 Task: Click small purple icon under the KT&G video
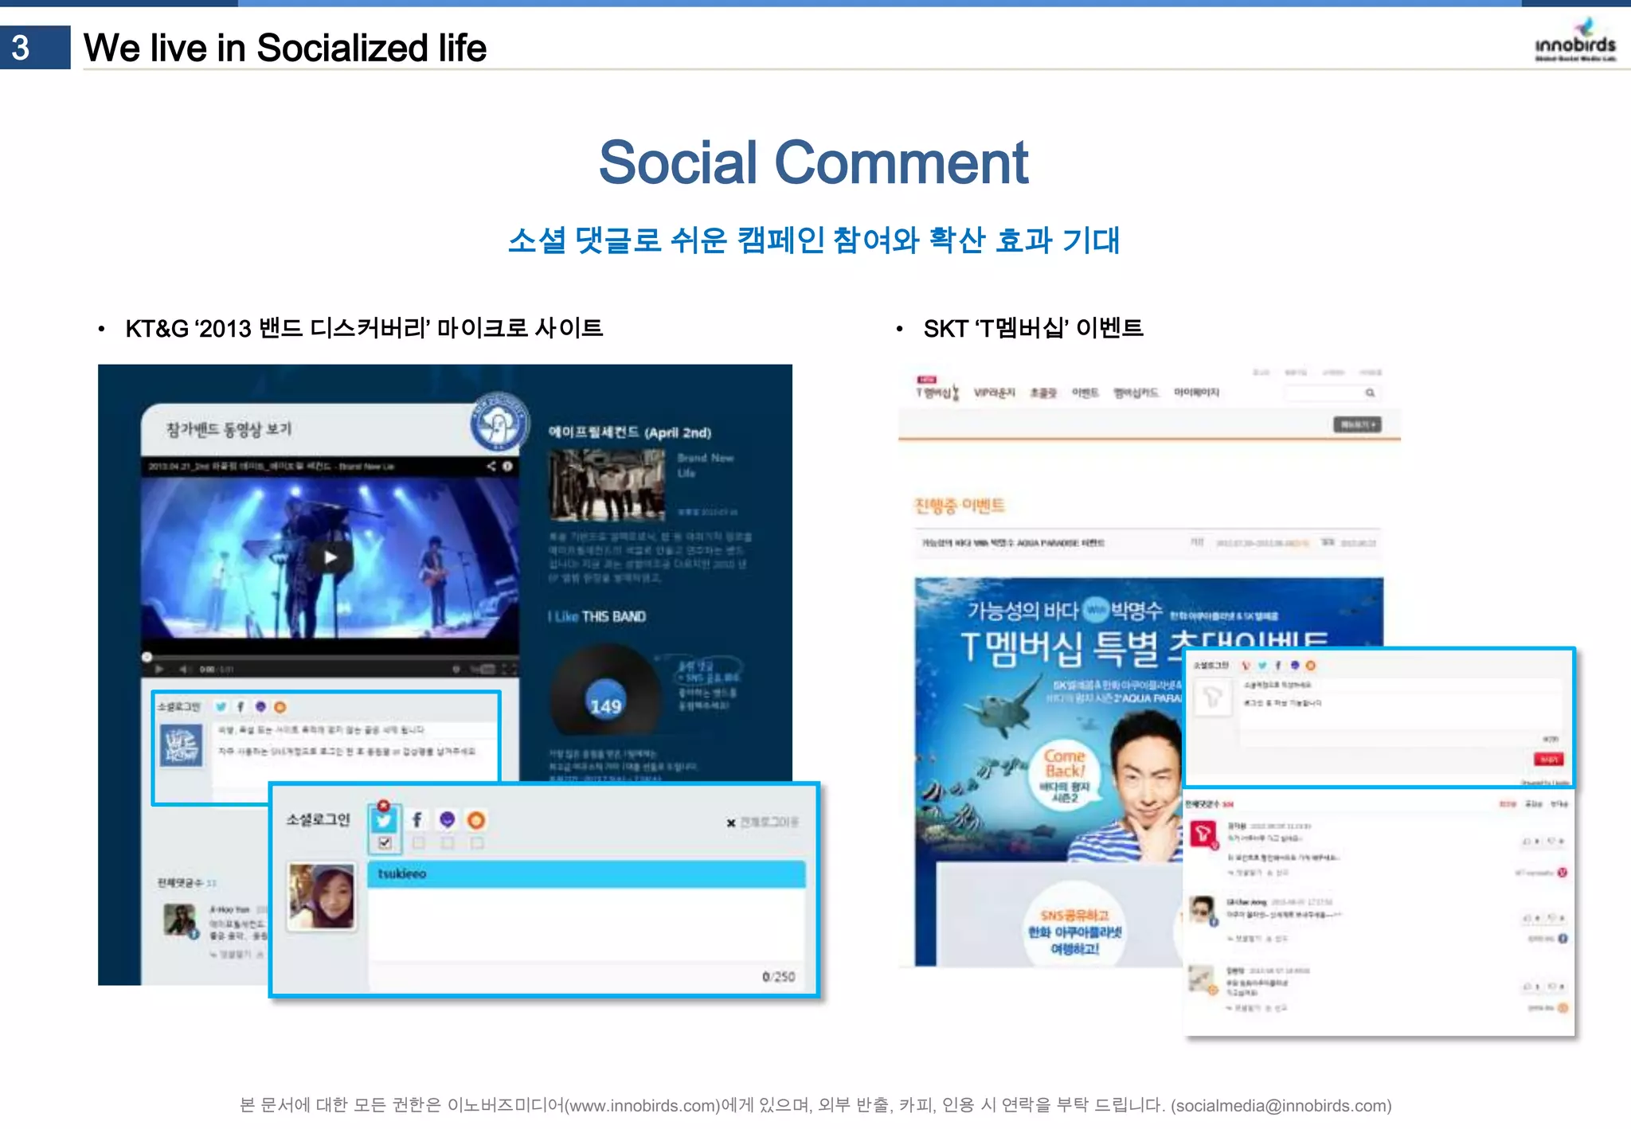(260, 706)
